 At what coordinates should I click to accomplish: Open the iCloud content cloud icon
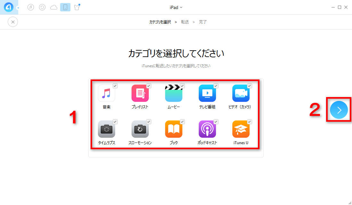click(54, 7)
